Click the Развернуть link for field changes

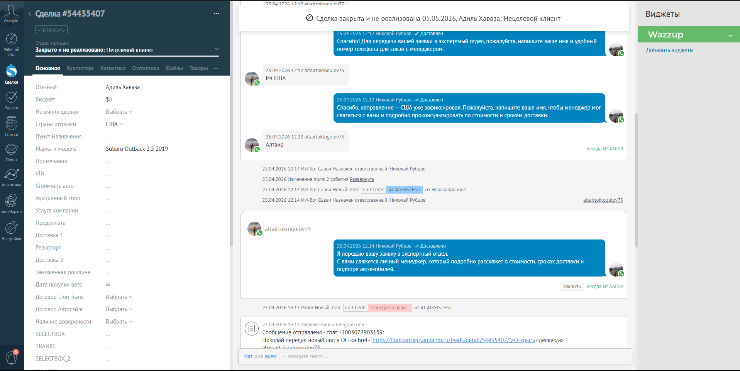coord(362,179)
